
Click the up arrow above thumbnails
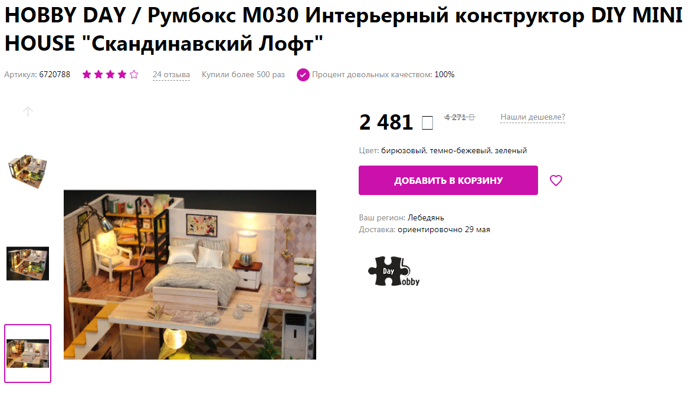click(x=28, y=111)
